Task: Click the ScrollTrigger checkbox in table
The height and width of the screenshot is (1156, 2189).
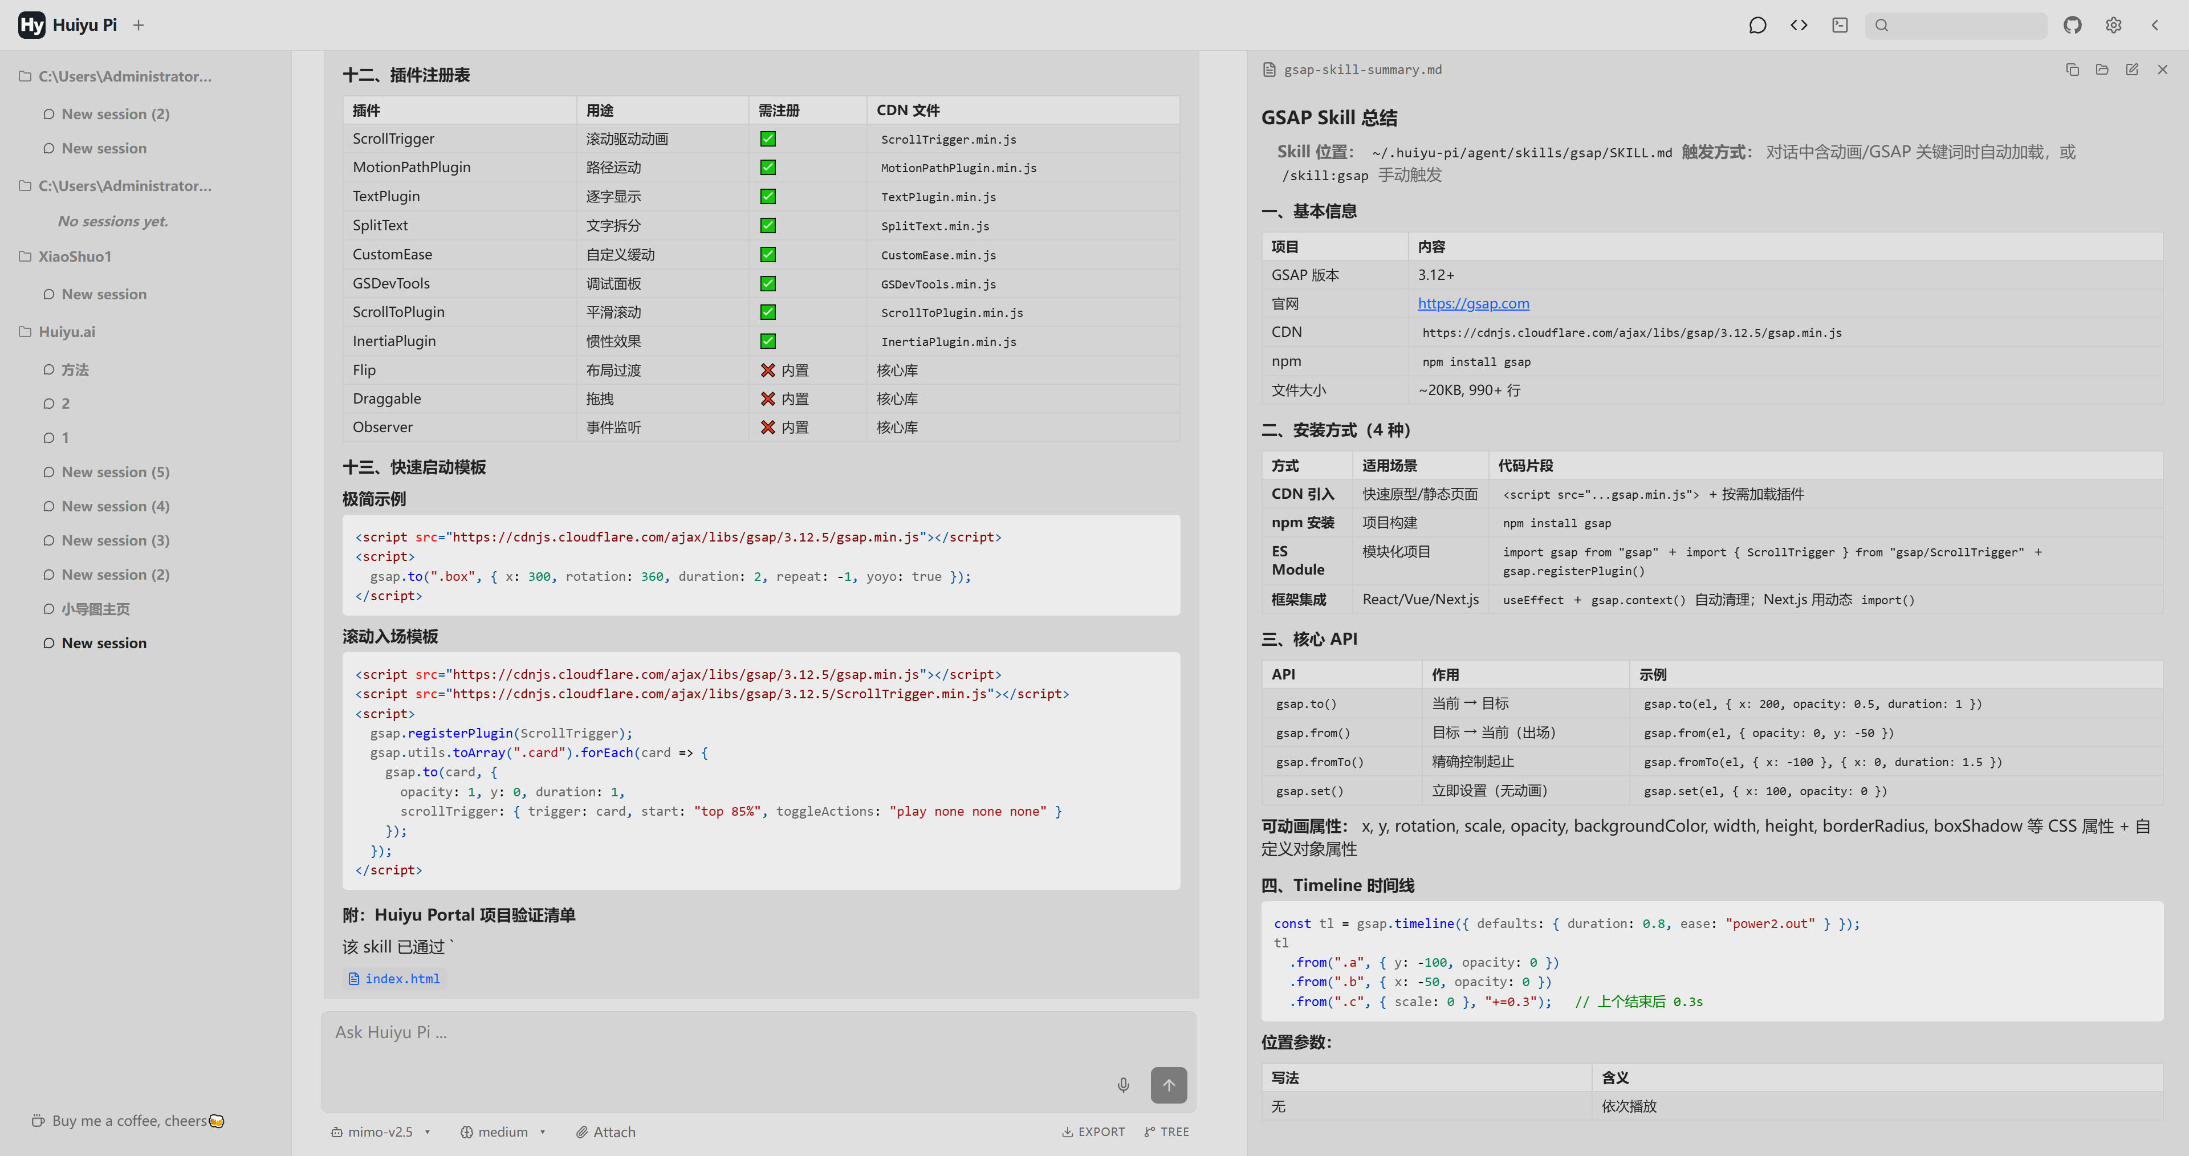Action: coord(767,140)
